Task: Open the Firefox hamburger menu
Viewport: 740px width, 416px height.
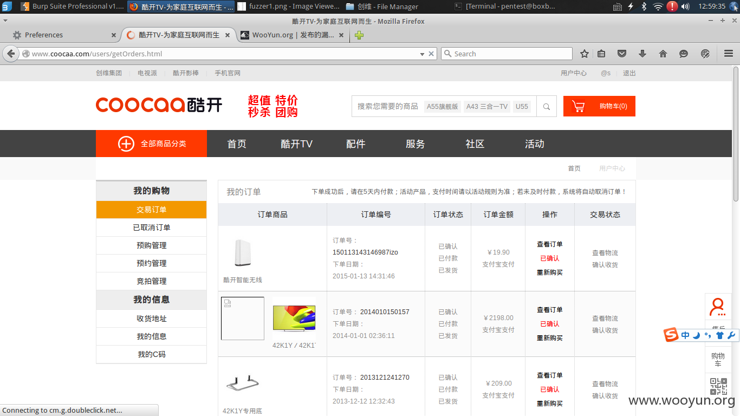Action: pos(728,54)
